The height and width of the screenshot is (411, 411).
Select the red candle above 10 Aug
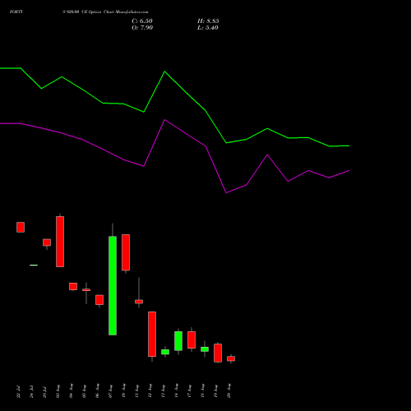pos(126,252)
